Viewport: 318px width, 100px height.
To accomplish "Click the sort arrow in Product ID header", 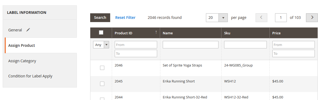I will (x=156, y=32).
